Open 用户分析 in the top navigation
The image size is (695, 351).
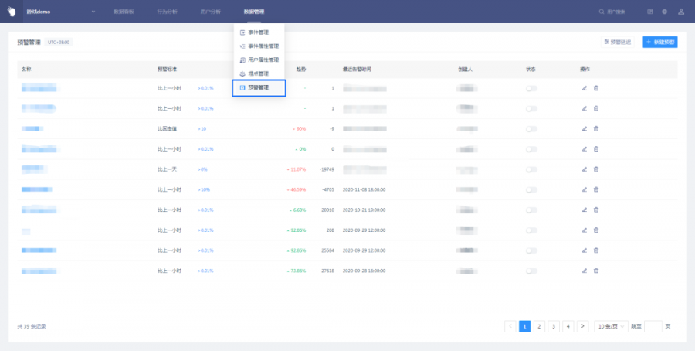pyautogui.click(x=211, y=12)
